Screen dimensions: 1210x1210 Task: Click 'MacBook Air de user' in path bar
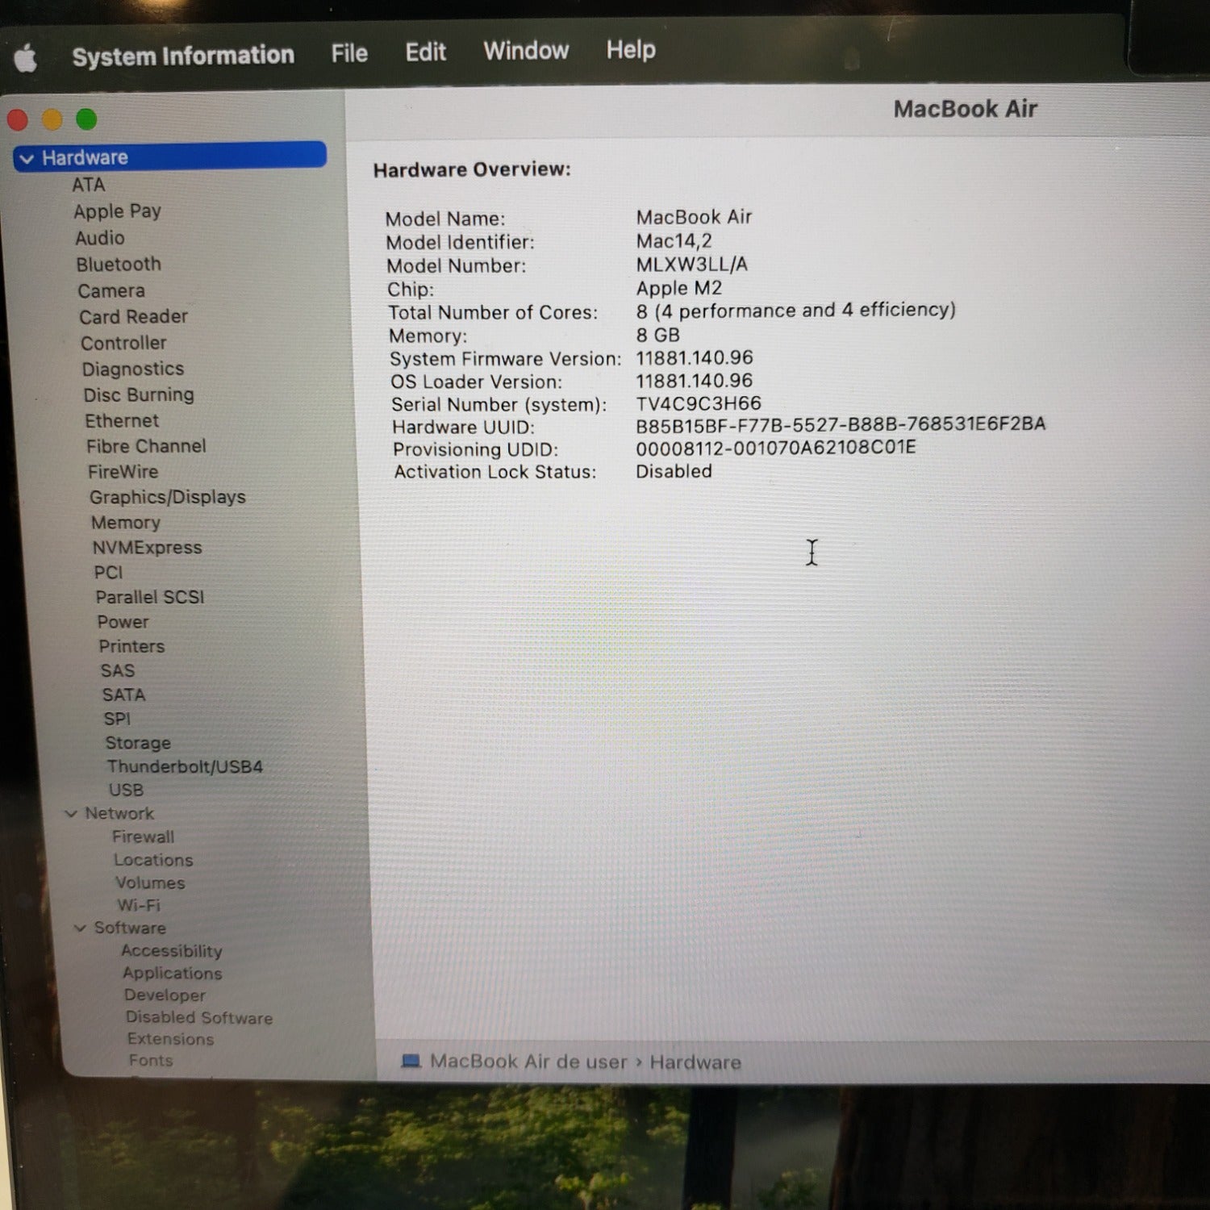click(x=528, y=1062)
